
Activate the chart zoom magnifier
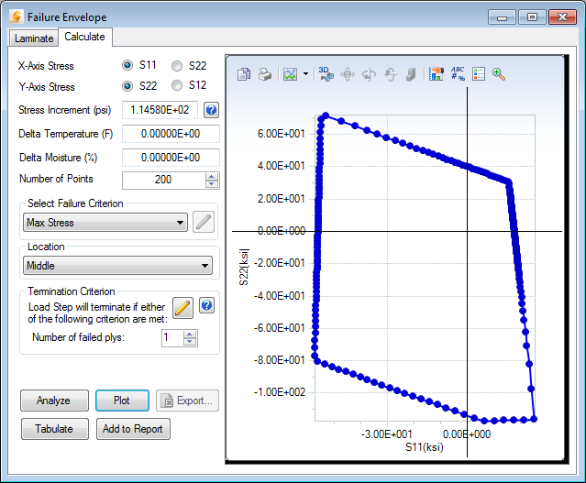click(499, 74)
